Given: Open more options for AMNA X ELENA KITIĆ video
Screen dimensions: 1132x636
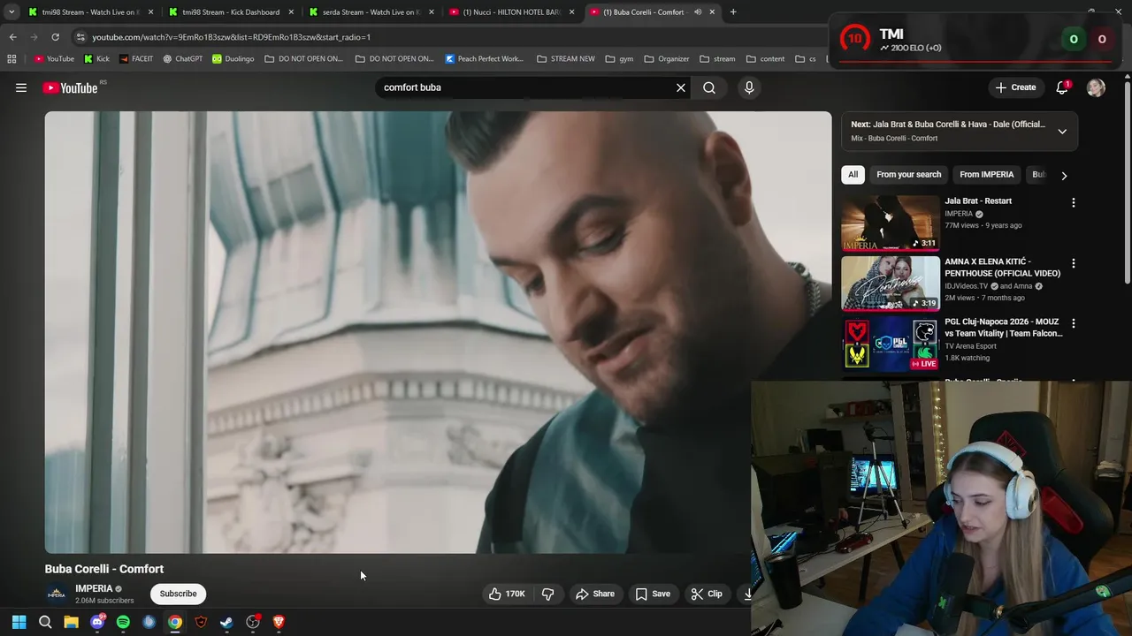Looking at the screenshot, I should [1074, 263].
